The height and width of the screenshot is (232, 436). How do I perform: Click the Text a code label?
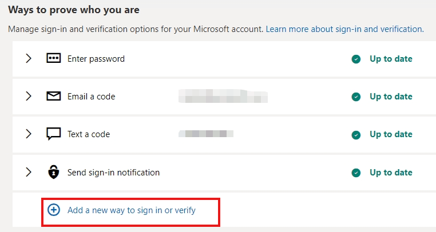tap(89, 134)
